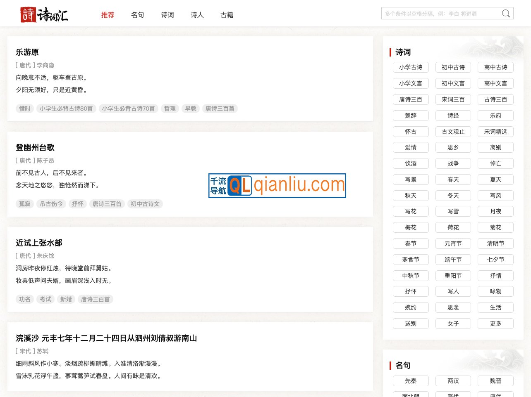Screen dimensions: 531x397
Task: Switch to the 名句 navigation tab
Action: click(137, 15)
